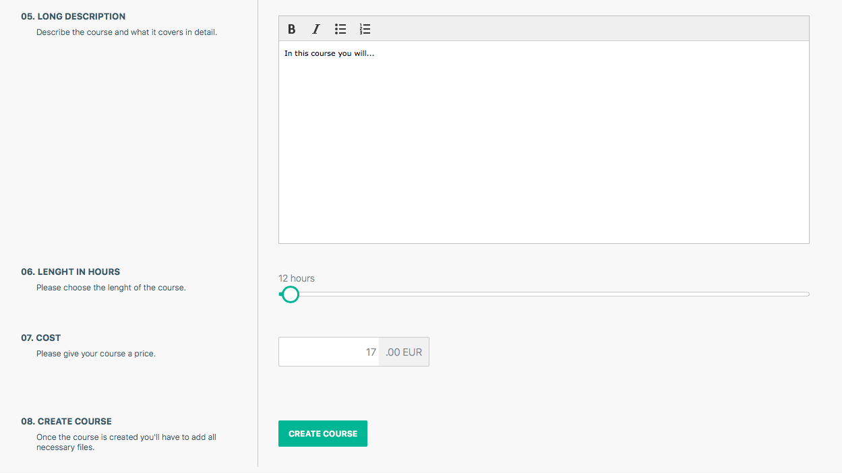Click into the long description text area
The width and height of the screenshot is (842, 473).
click(543, 142)
